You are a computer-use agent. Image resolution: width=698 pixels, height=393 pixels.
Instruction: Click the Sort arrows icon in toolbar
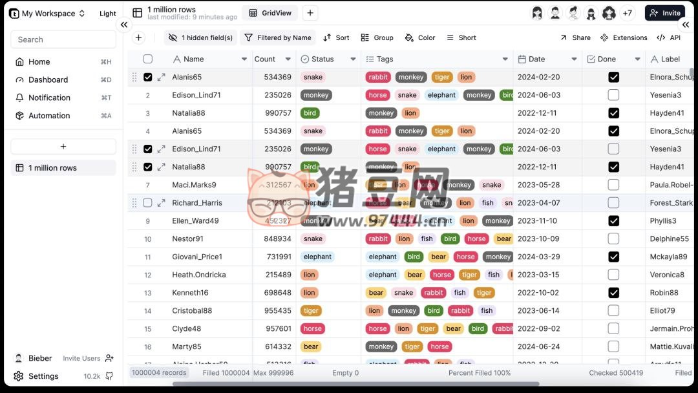point(328,37)
